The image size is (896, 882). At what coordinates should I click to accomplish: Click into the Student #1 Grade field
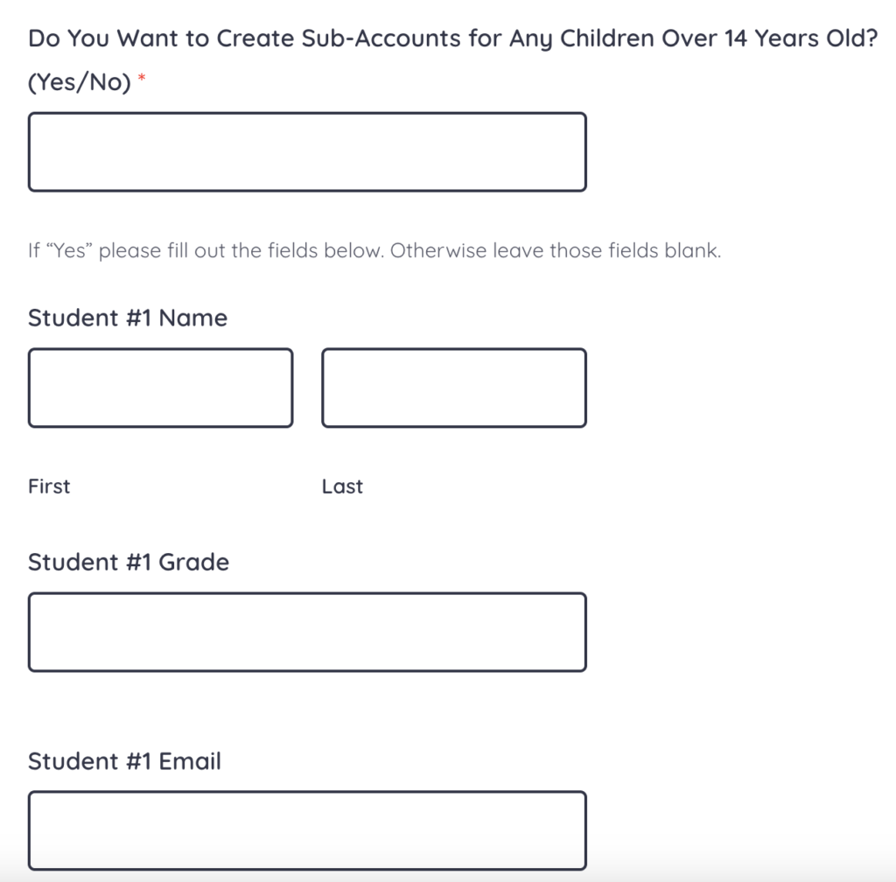point(307,632)
